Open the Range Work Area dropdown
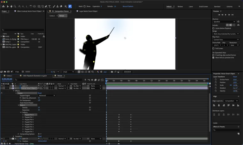The width and height of the screenshot is (243, 145). click(x=226, y=34)
